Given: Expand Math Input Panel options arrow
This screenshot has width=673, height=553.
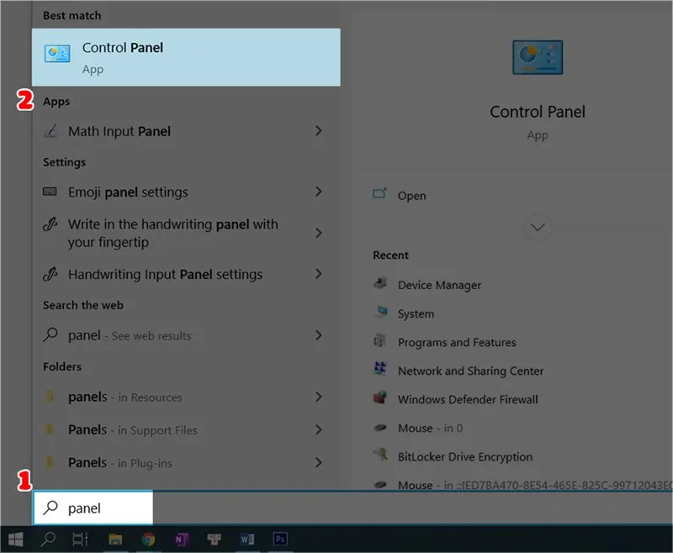Looking at the screenshot, I should pos(318,131).
